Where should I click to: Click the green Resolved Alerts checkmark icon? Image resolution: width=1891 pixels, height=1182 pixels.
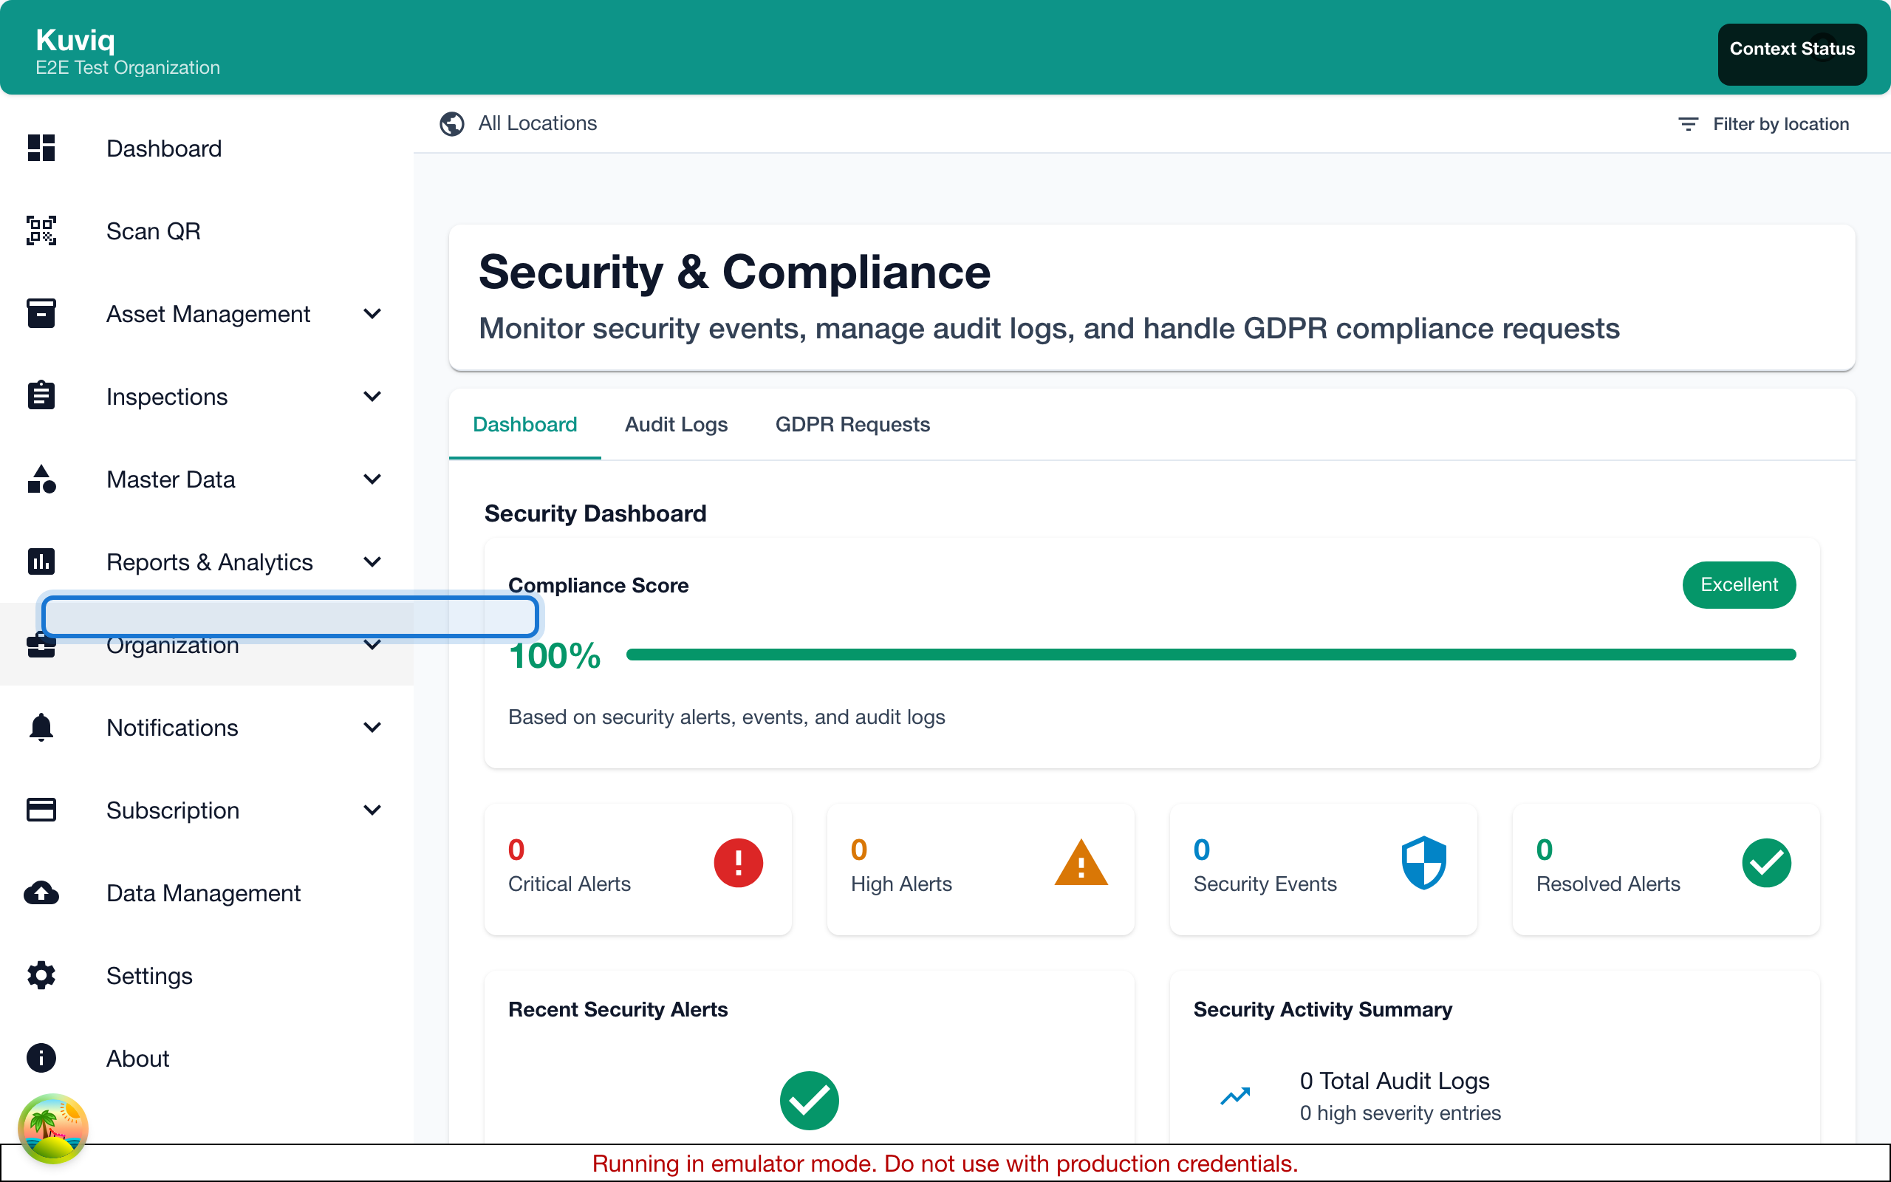coord(1766,863)
